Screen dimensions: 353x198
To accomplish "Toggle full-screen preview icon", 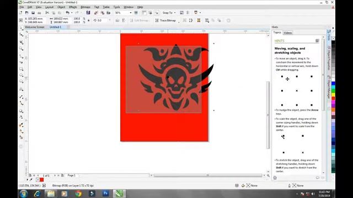I will point(136,13).
